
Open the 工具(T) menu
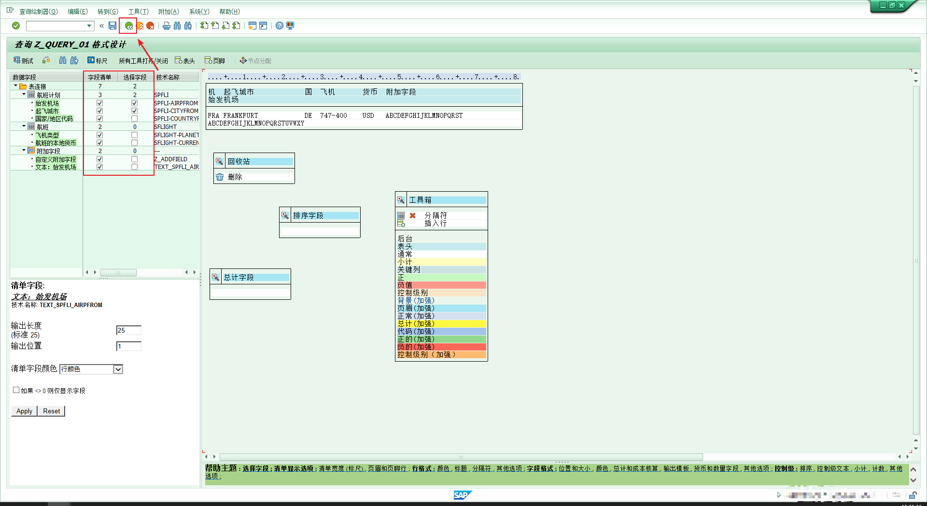click(x=138, y=12)
